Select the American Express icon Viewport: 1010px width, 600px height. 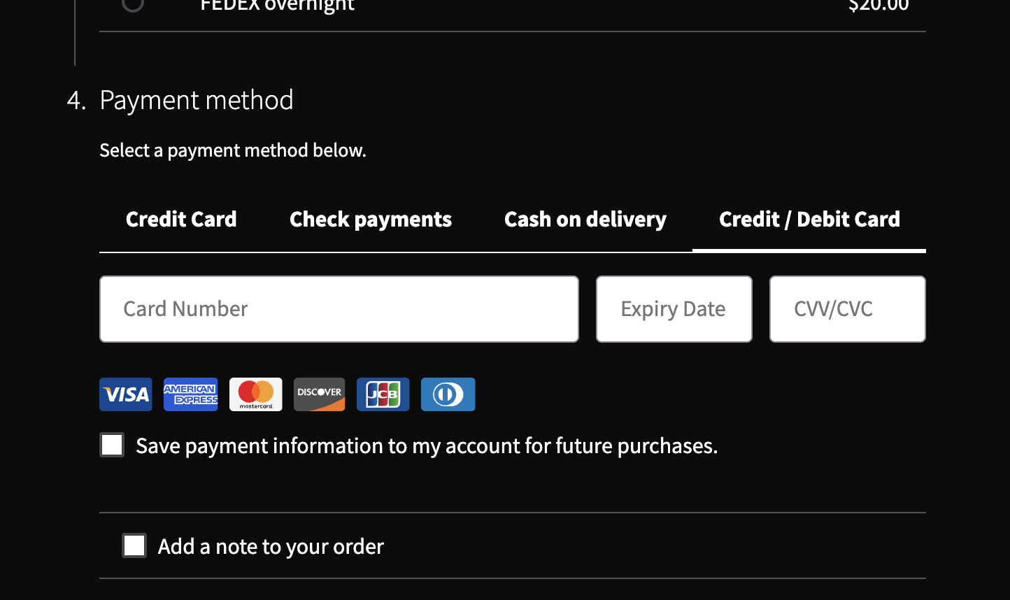click(x=190, y=394)
